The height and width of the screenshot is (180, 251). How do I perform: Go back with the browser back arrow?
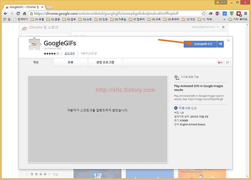click(x=6, y=14)
